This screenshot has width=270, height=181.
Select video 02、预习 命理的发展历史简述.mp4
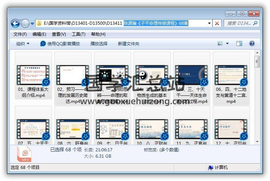click(73, 78)
